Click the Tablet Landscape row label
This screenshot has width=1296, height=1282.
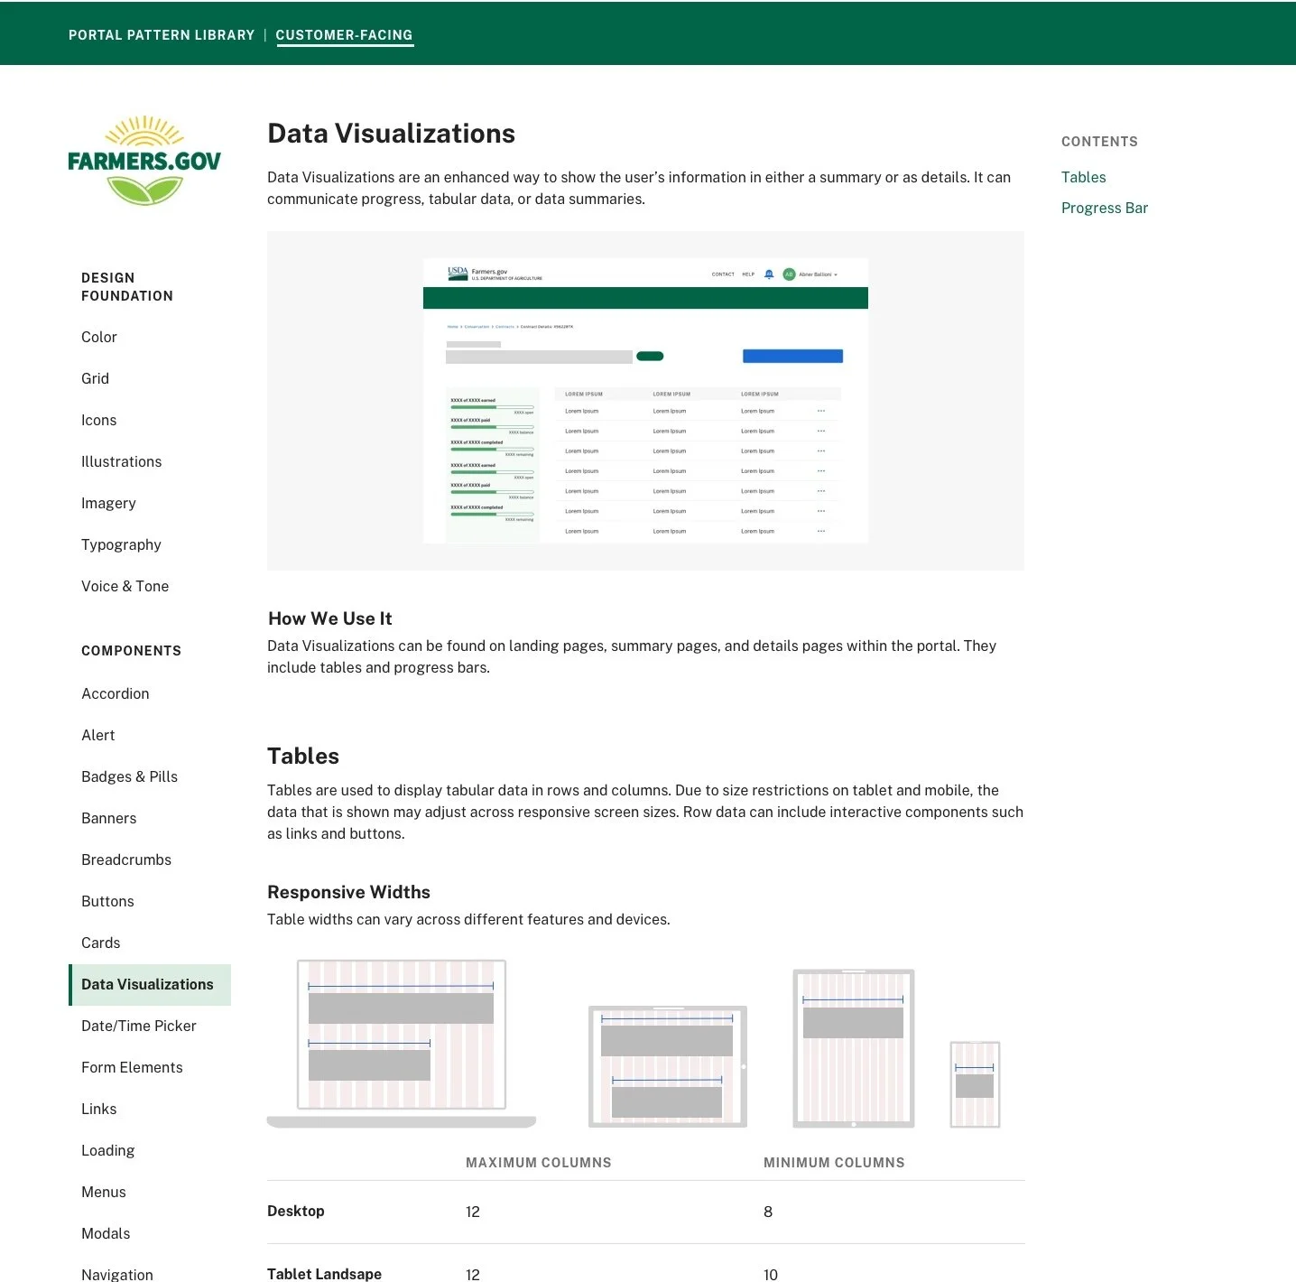(324, 1274)
